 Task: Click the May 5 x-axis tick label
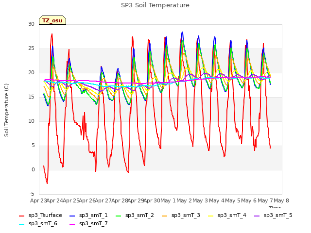pyautogui.click(x=233, y=200)
